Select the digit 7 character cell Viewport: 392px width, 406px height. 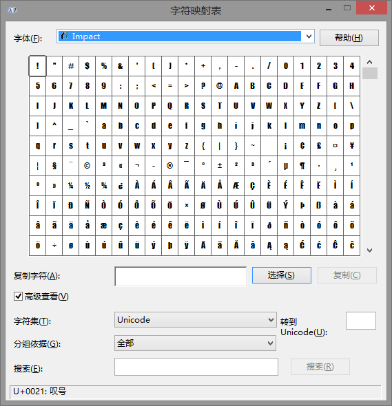pos(71,86)
